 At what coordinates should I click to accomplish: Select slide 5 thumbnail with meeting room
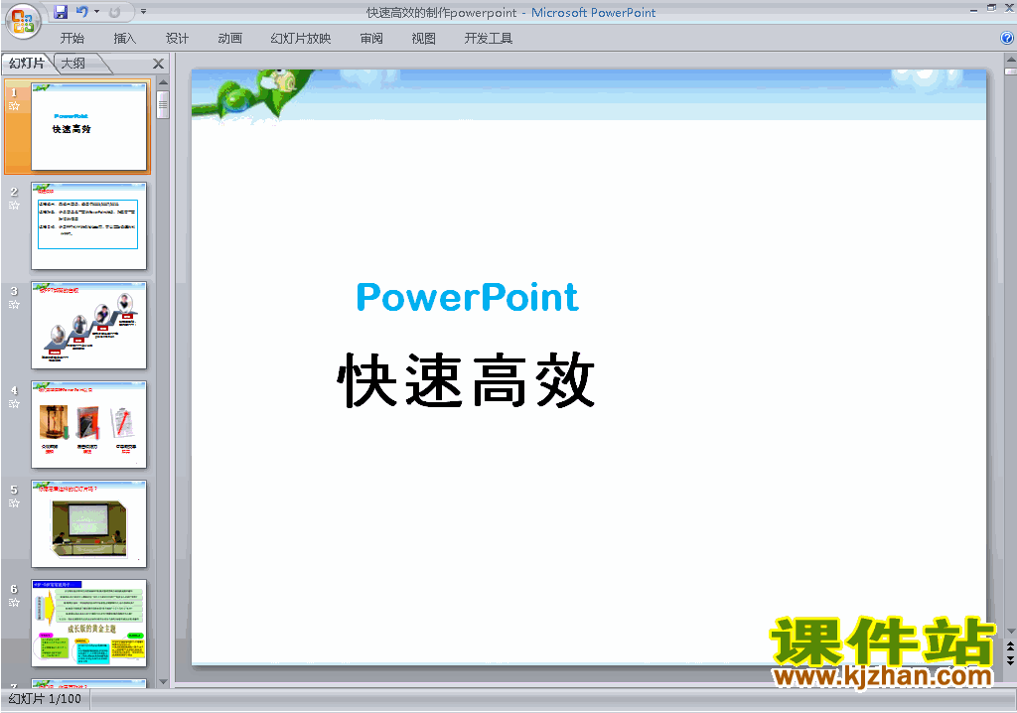tap(88, 523)
